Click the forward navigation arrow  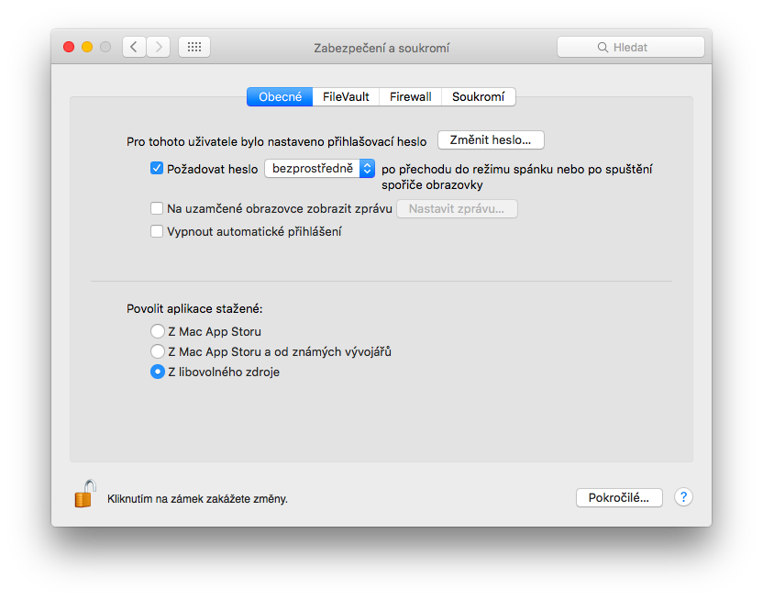pos(158,46)
